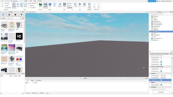Open the UI insert button
173x97 pixels.
[54, 5]
